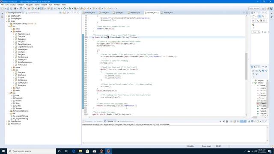Click Smart Insert in the status bar
The width and height of the screenshot is (274, 154).
click(206, 146)
